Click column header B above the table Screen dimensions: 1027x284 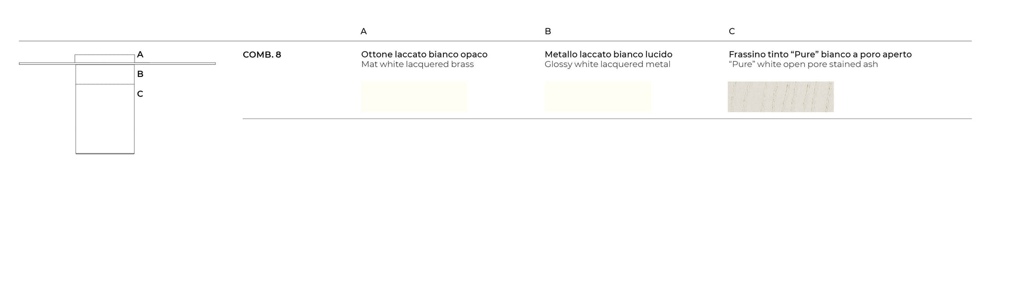coord(548,31)
